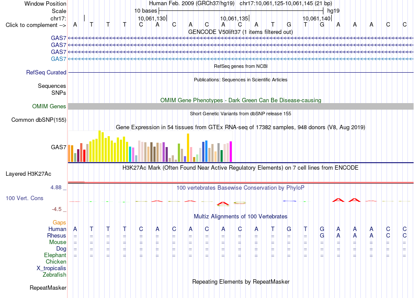Click the gray OMIM Genes item bar
The height and width of the screenshot is (298, 414).
pyautogui.click(x=241, y=107)
